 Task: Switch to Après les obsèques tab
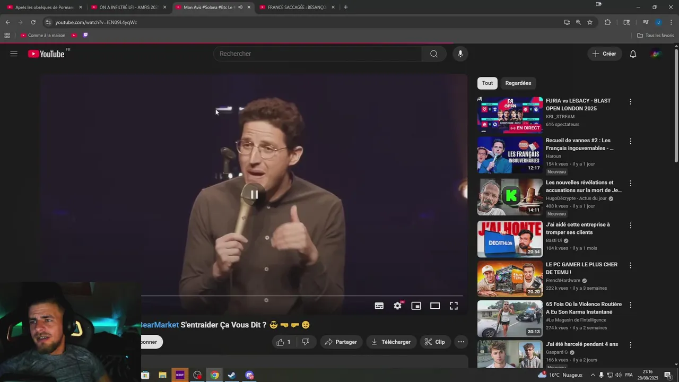point(43,7)
